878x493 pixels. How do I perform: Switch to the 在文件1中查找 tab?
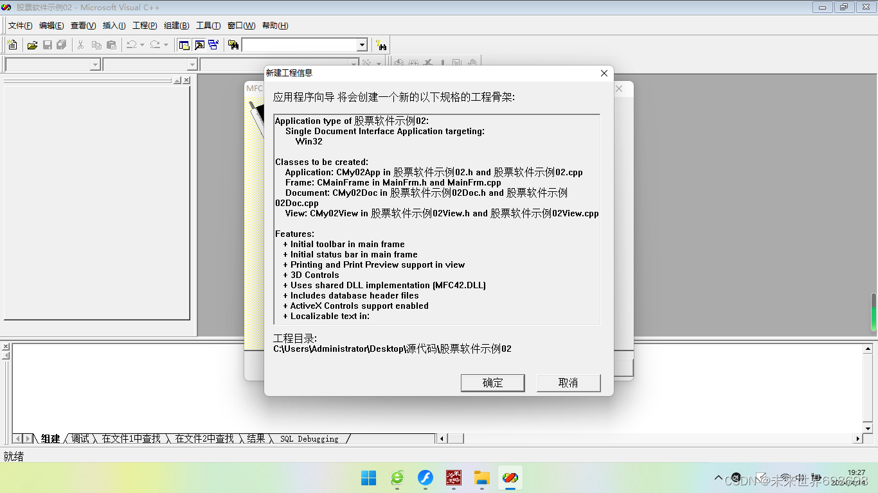click(131, 438)
